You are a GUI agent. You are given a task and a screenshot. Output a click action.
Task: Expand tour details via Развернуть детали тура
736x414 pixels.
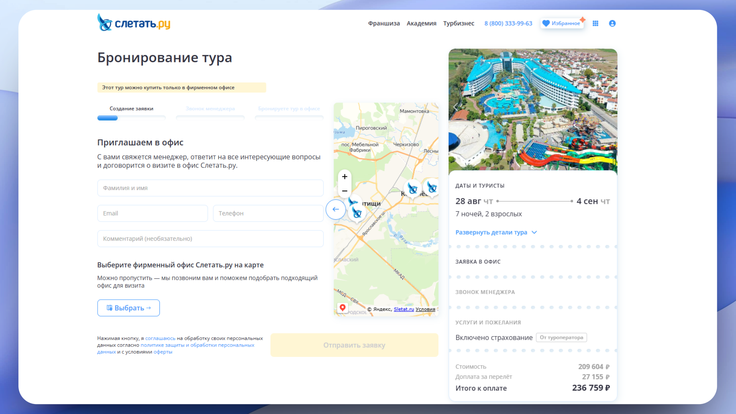[491, 232]
